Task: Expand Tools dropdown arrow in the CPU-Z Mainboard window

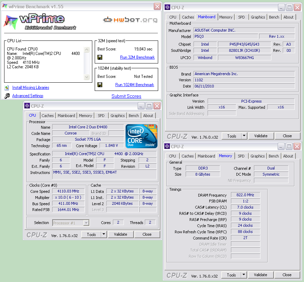Action: [244, 136]
